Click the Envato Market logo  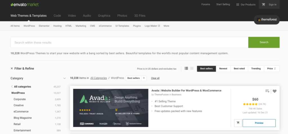(x=25, y=4)
